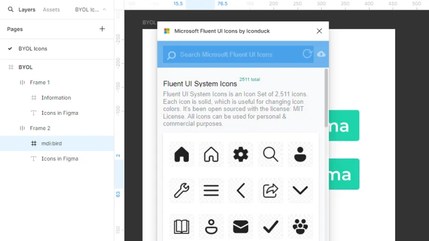Screen dimensions: 429x241
Task: Click the plugin panel scrollbar
Action: tap(326, 98)
